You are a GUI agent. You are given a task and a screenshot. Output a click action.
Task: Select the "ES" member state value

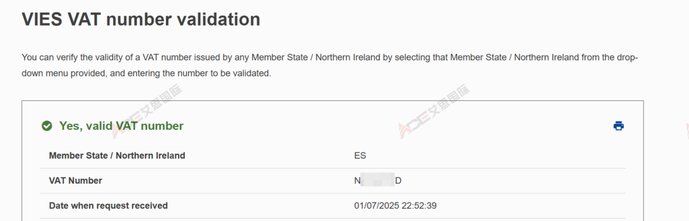point(360,156)
